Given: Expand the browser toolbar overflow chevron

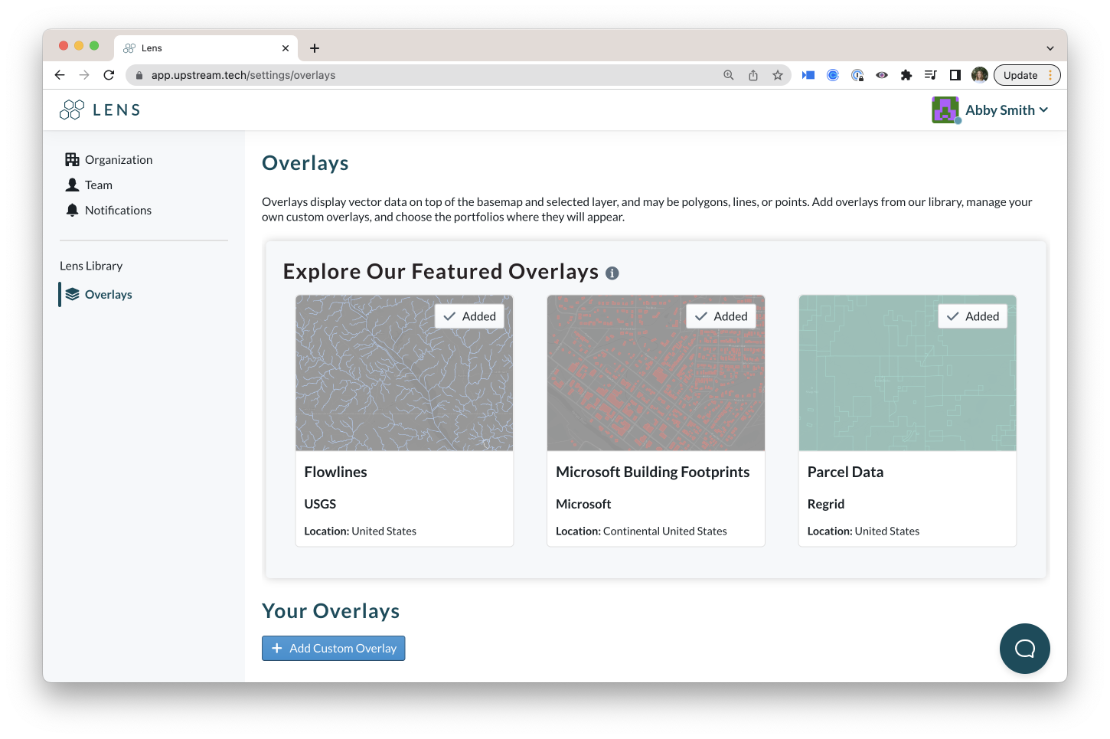Looking at the screenshot, I should 1050,47.
